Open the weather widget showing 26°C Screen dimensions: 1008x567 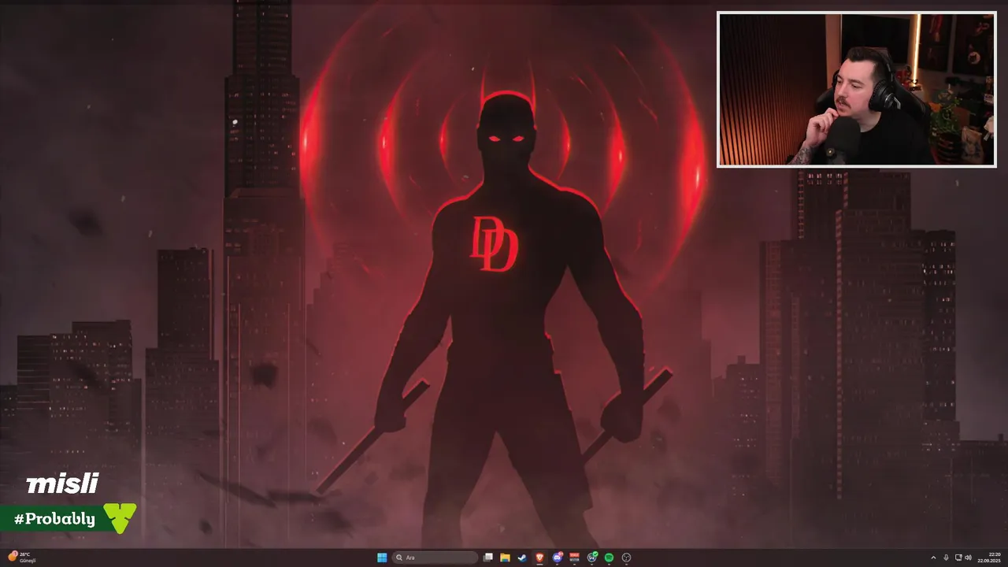[x=20, y=557]
